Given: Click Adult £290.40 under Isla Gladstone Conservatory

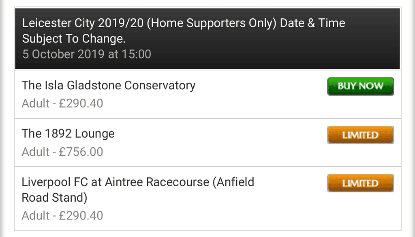Looking at the screenshot, I should (x=62, y=103).
